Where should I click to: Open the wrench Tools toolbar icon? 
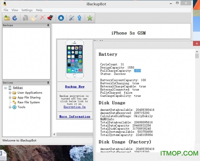coord(71,18)
